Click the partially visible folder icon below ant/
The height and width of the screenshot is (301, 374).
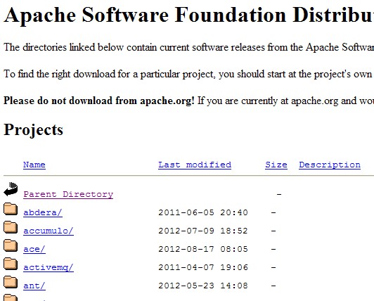(11, 297)
